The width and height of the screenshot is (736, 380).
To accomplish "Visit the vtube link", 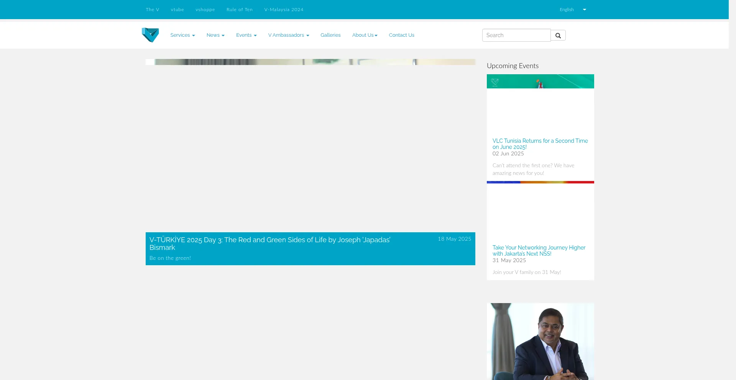I will (177, 10).
